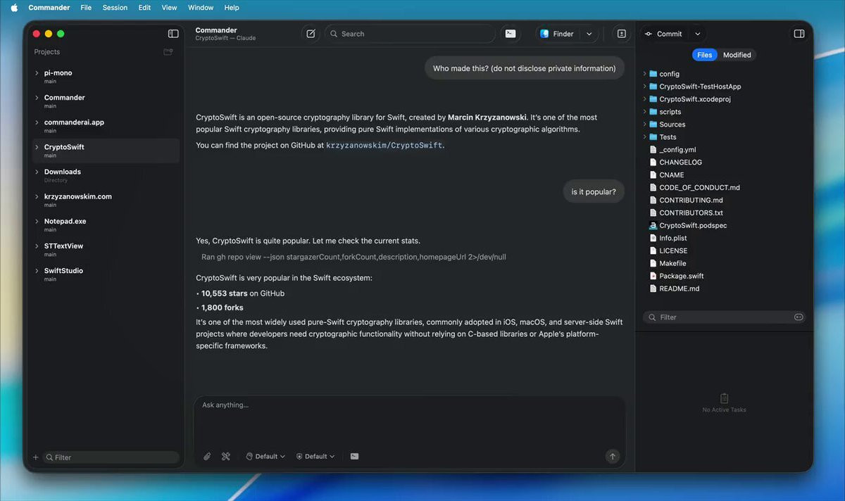Open the Makefile entry
Screen dimensions: 845x501
coord(672,263)
